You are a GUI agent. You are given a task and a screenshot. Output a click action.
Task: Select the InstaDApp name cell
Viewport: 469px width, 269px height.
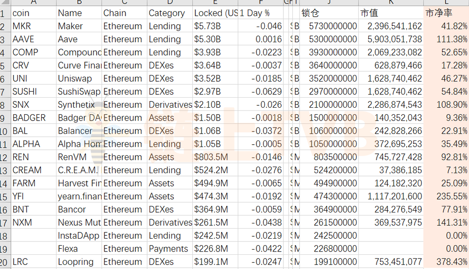click(79, 235)
